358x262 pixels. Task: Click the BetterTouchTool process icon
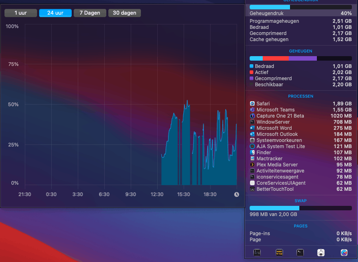[252, 189]
